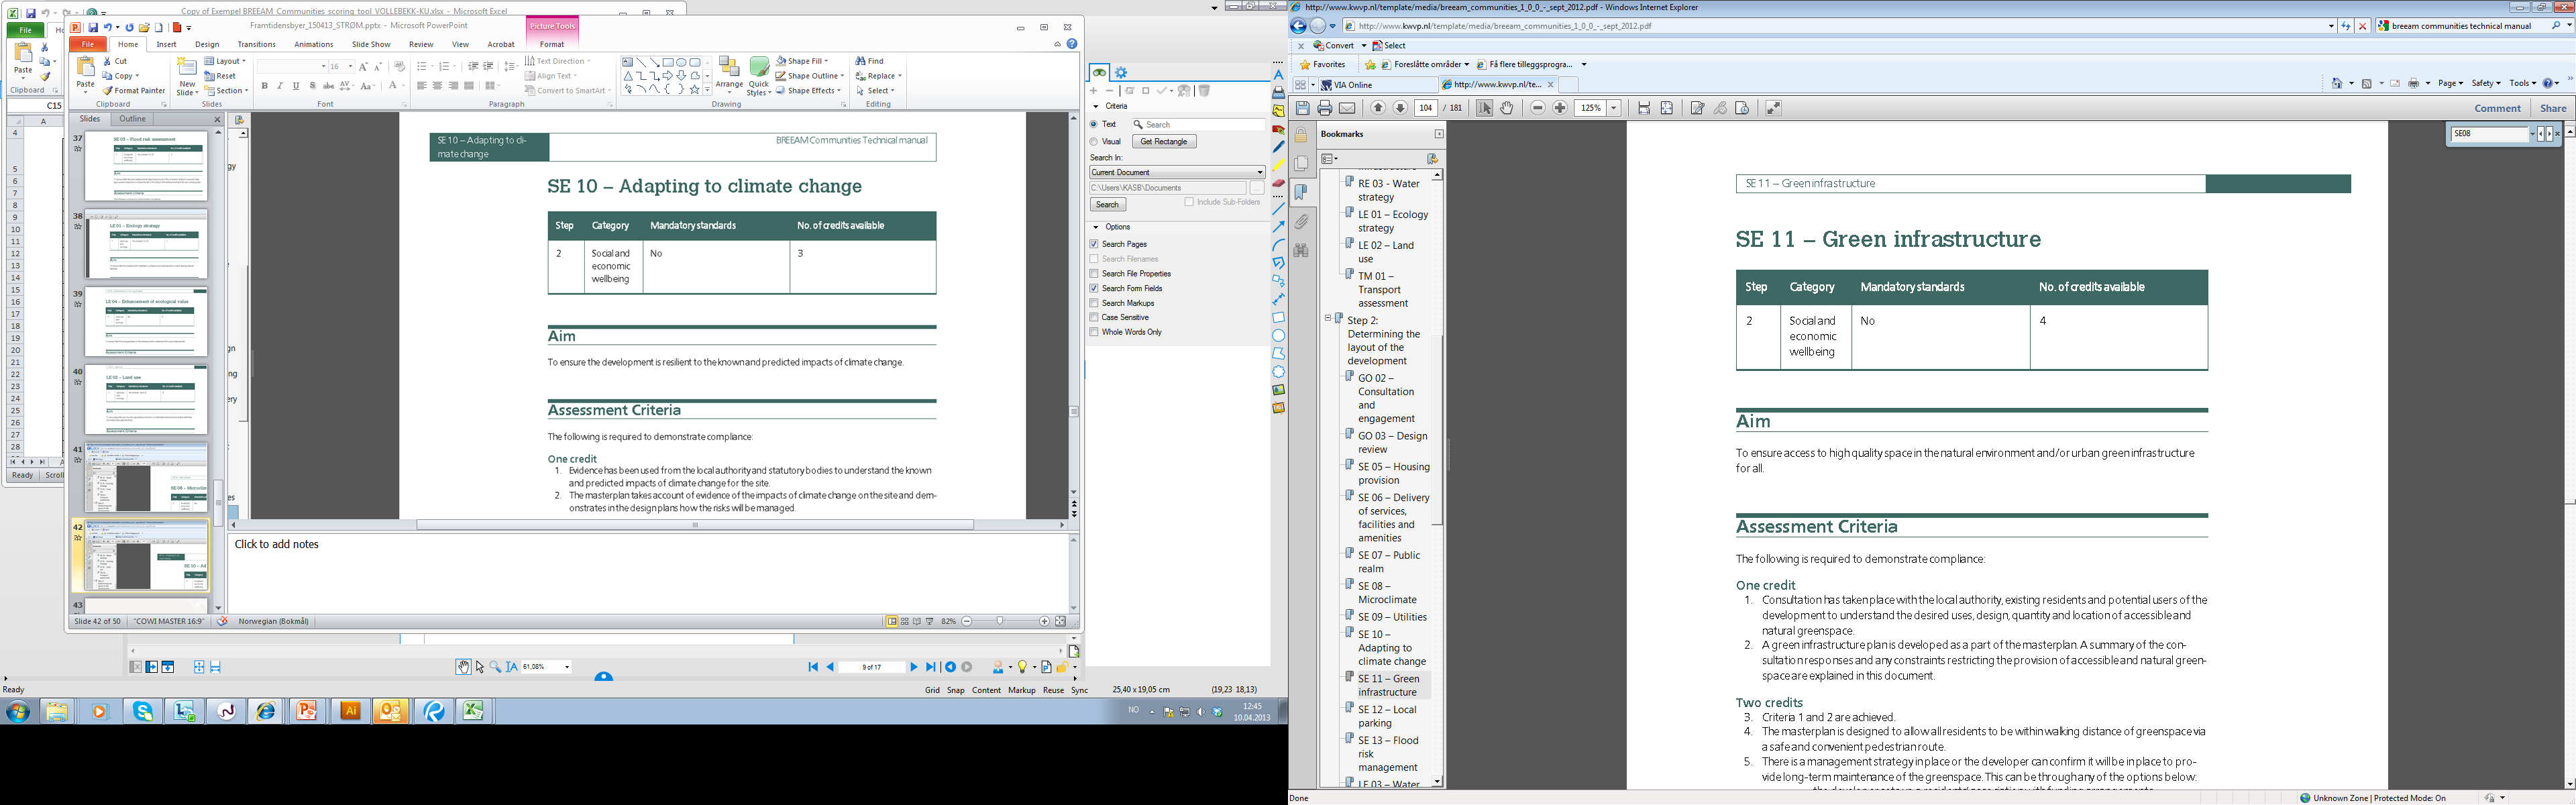Screen dimensions: 2576x805
Task: Click the IE back navigation button
Action: [x=1299, y=26]
